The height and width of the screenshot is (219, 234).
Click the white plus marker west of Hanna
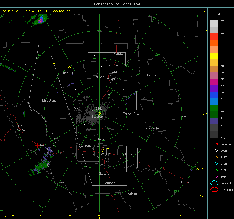click(x=147, y=105)
